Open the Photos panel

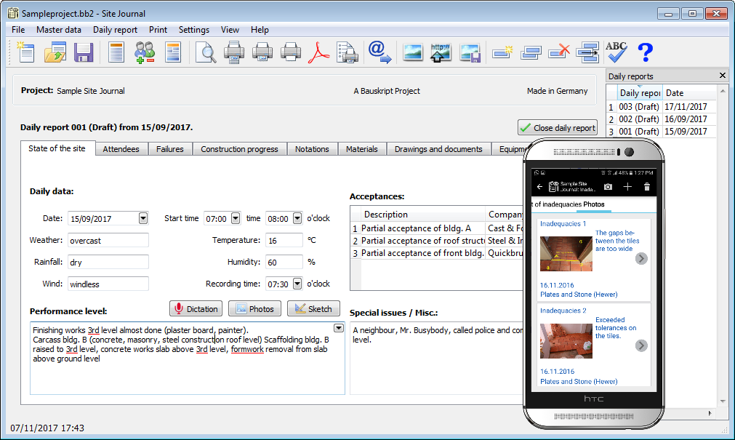tap(254, 308)
